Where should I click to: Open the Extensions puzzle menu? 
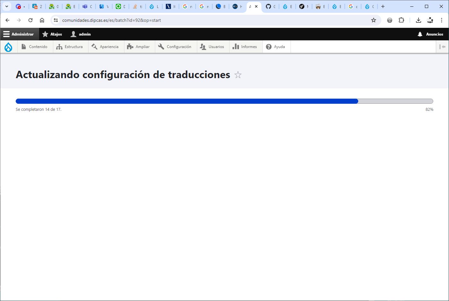(x=401, y=20)
